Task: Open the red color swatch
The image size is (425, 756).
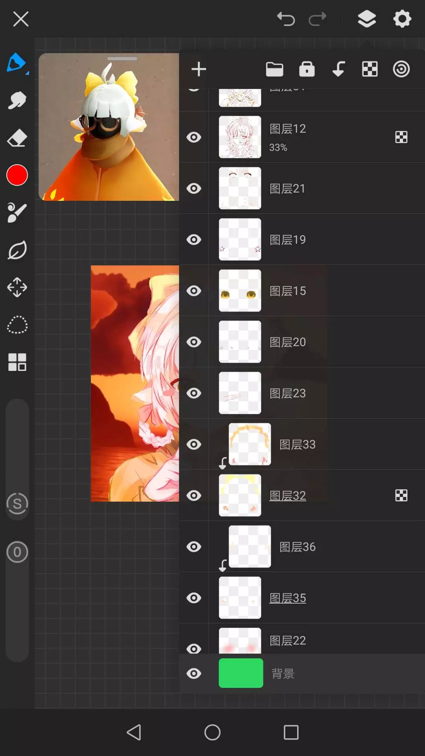Action: (x=17, y=175)
